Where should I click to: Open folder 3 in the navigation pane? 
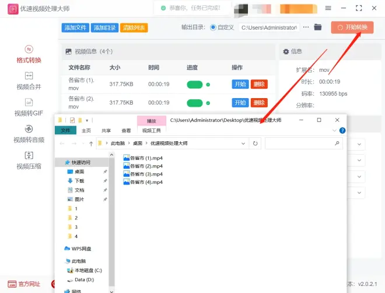[76, 227]
